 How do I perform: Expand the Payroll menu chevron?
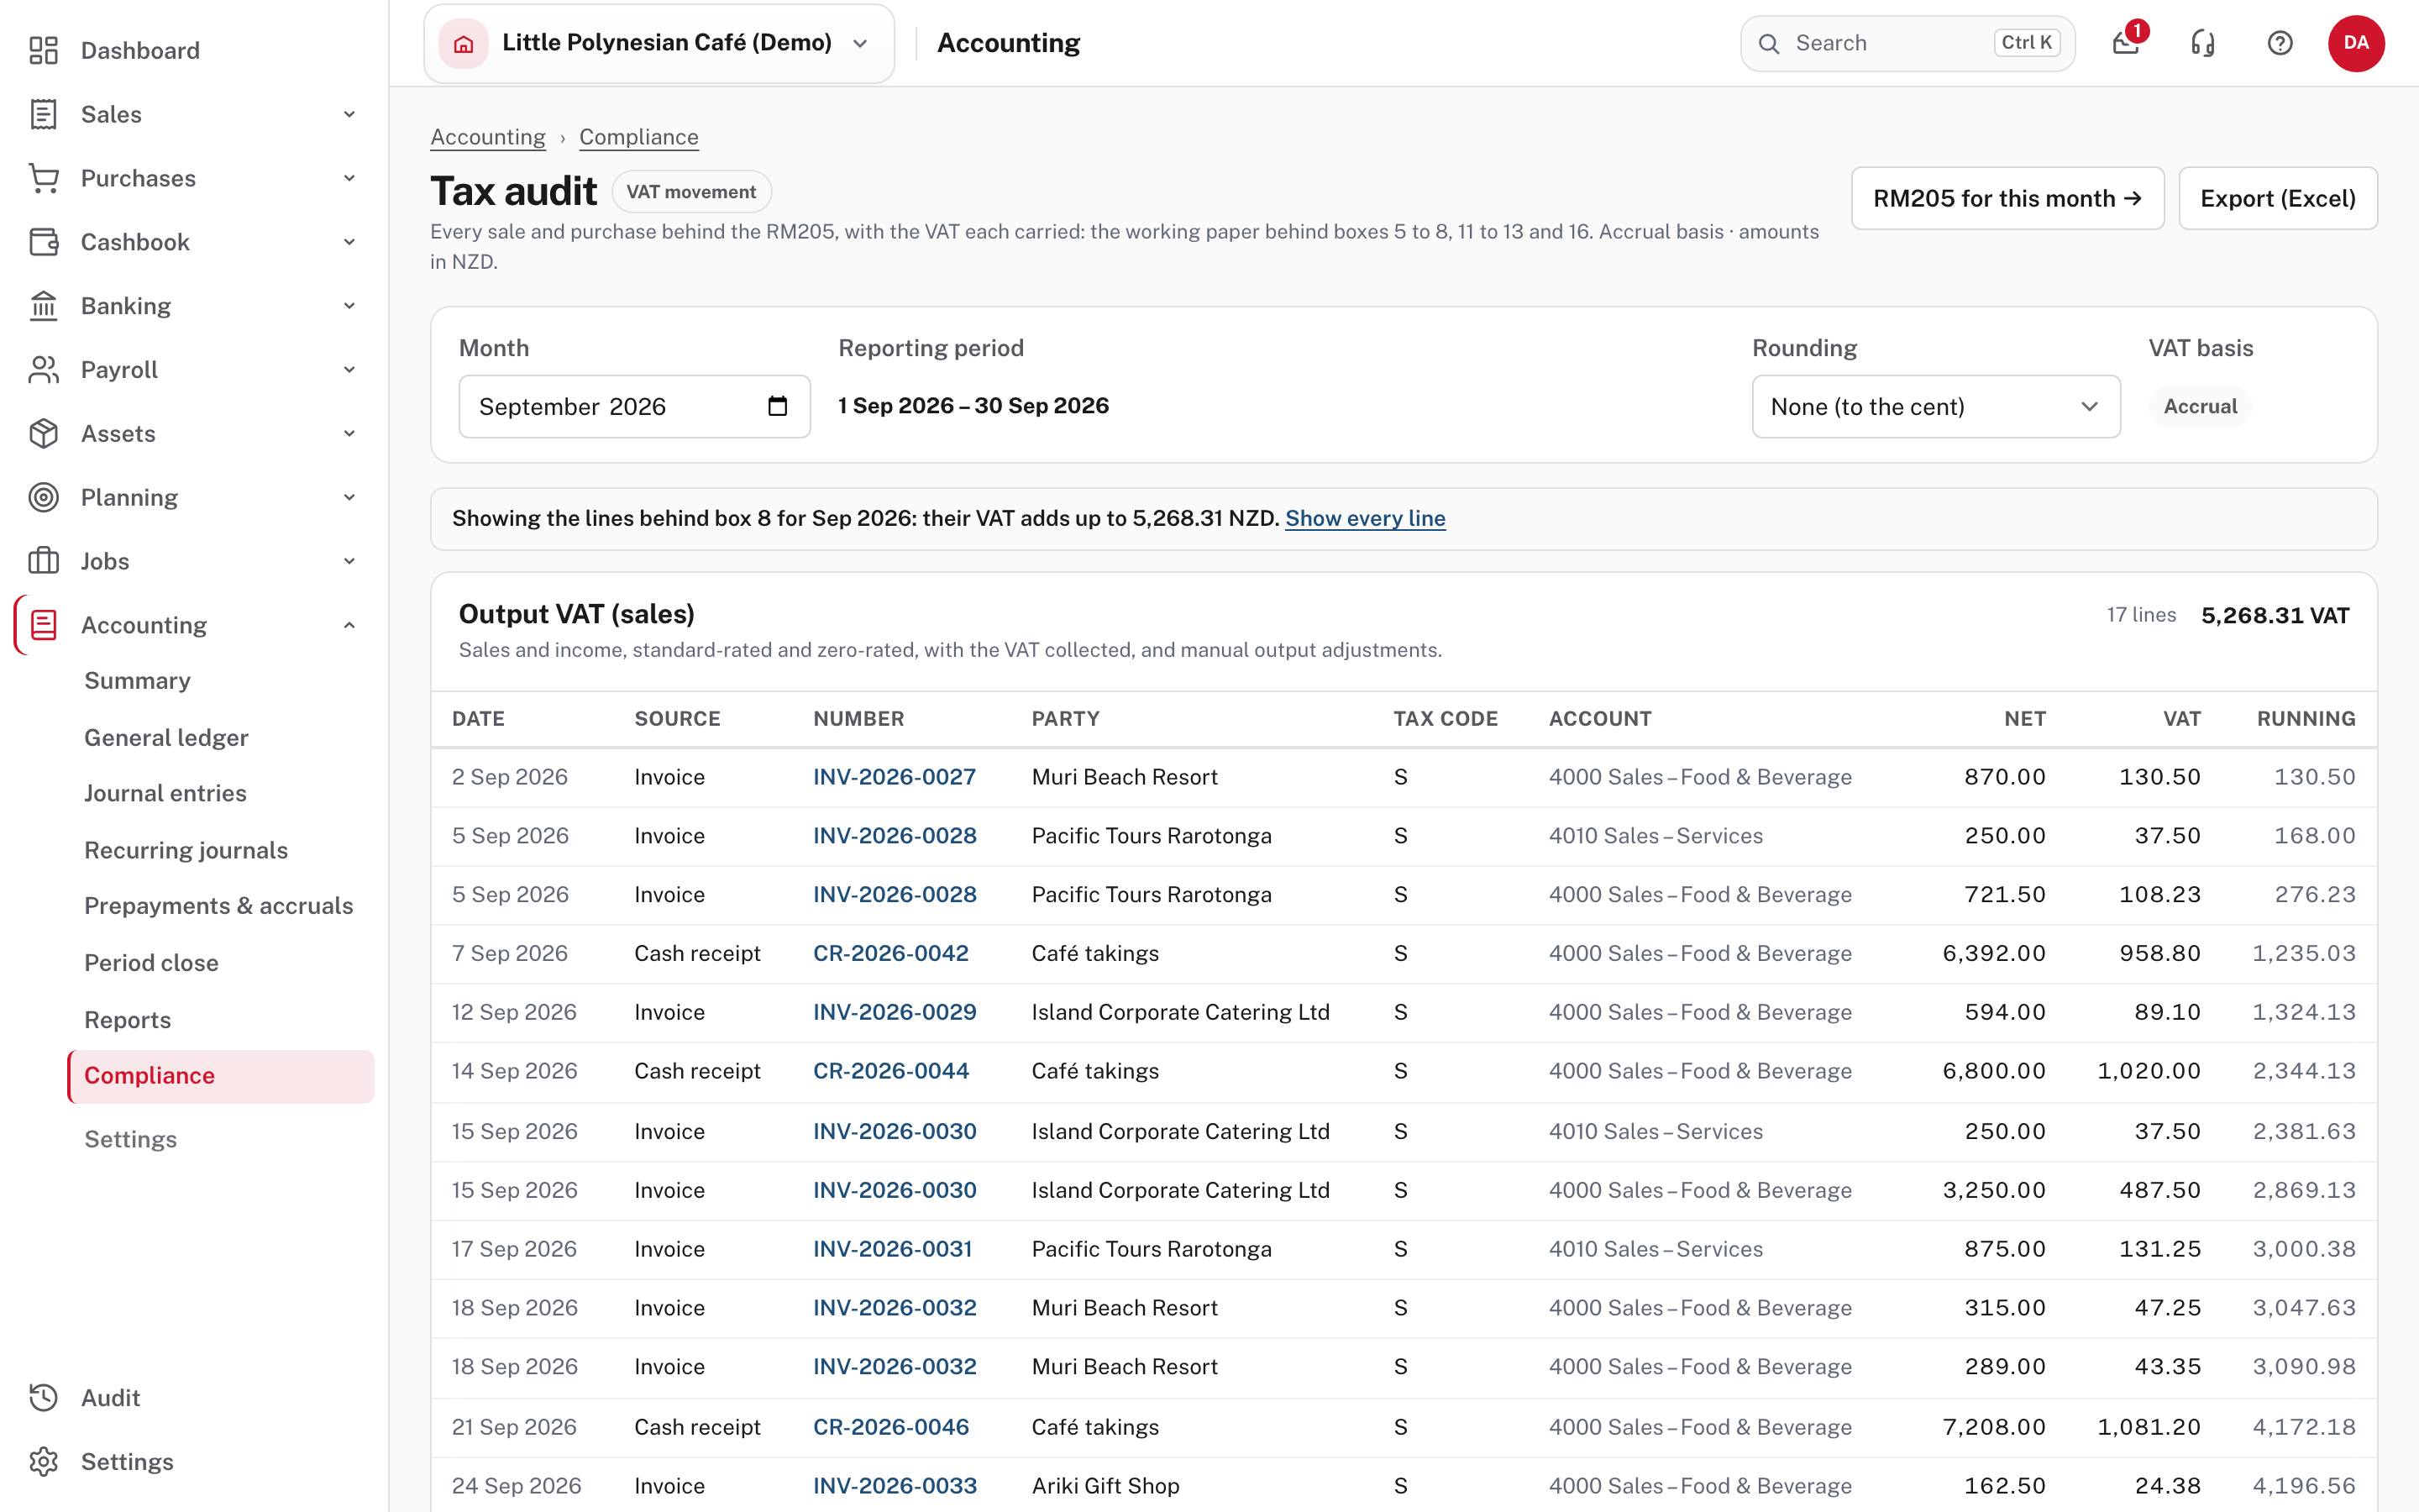click(x=349, y=370)
